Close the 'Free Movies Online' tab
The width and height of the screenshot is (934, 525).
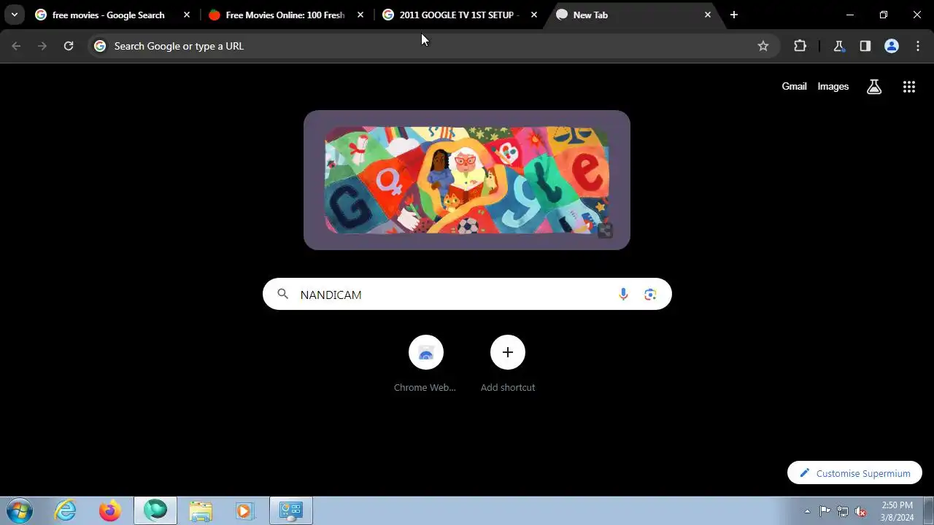tap(360, 15)
